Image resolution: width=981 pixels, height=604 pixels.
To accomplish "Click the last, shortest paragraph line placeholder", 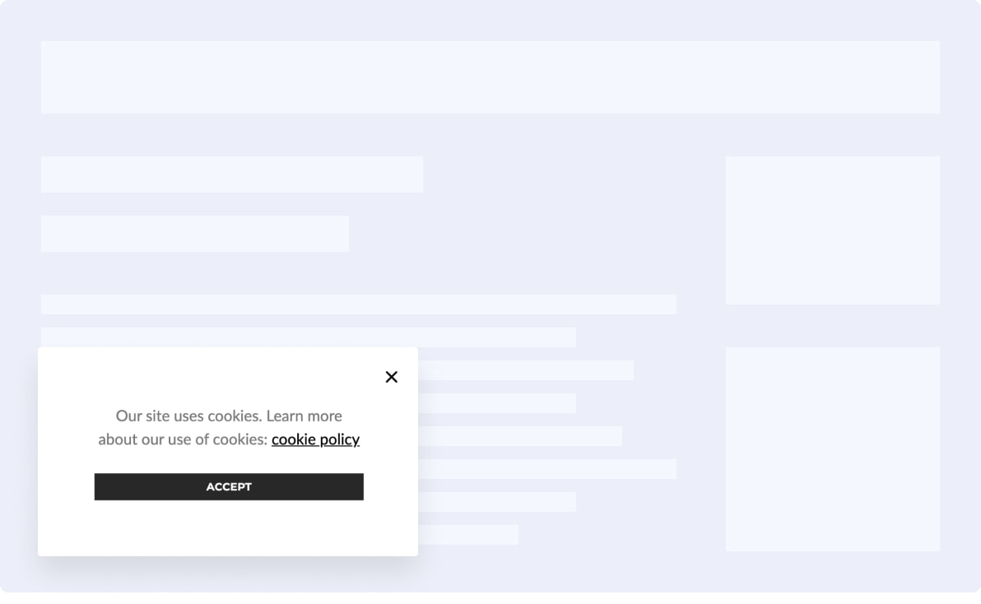I will (468, 535).
